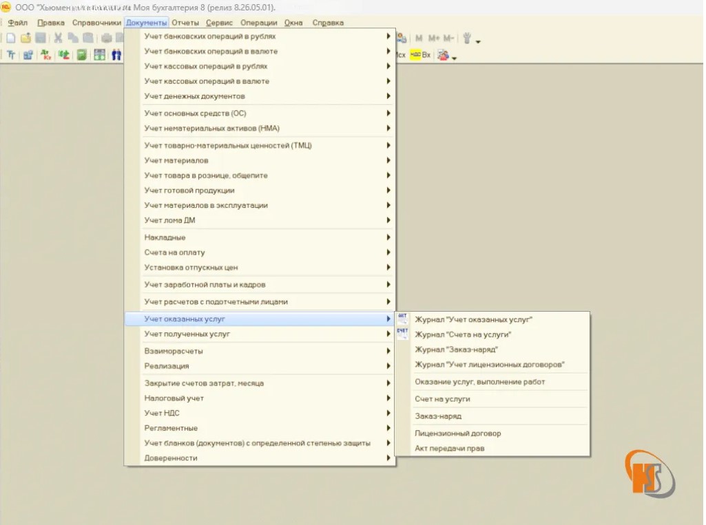Expand 'Учет товара в рознице, общепите' submenu

point(260,175)
